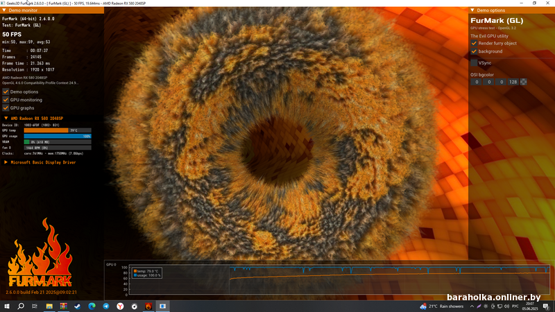Open the clock showing 20:07 05.06.2025
Screen dimensions: 555x312
pos(530,306)
